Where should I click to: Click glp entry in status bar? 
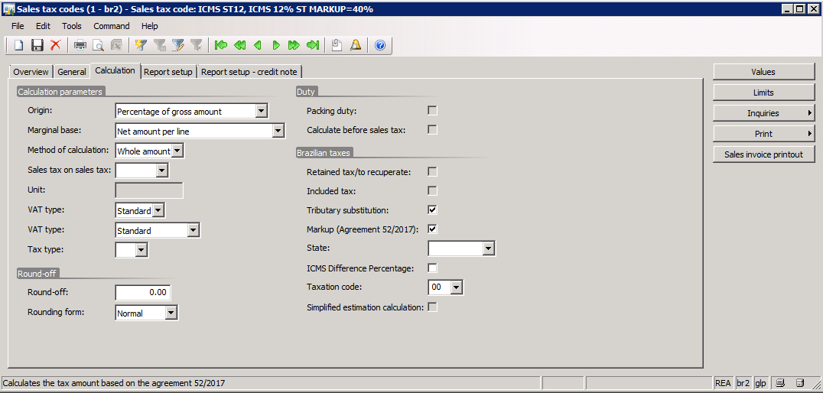tap(760, 383)
